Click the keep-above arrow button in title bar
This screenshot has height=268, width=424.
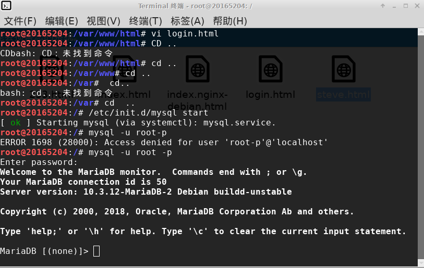(x=383, y=6)
